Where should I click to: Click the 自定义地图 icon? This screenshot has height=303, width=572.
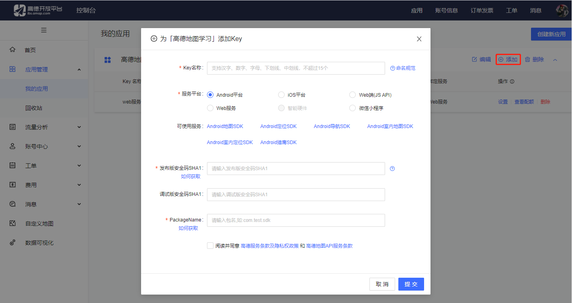click(x=12, y=223)
